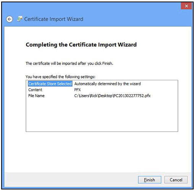Go back using the round arrow button
This screenshot has height=191, width=194.
(10, 19)
